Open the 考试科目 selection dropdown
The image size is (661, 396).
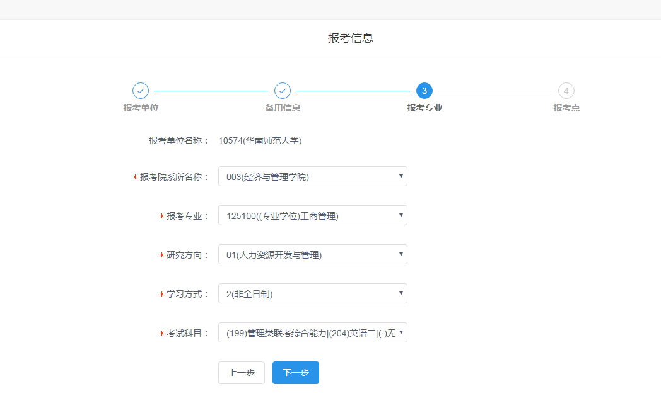(x=312, y=332)
